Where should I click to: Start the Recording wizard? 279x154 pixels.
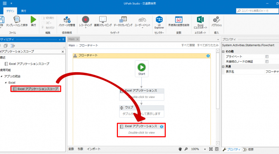point(85,22)
